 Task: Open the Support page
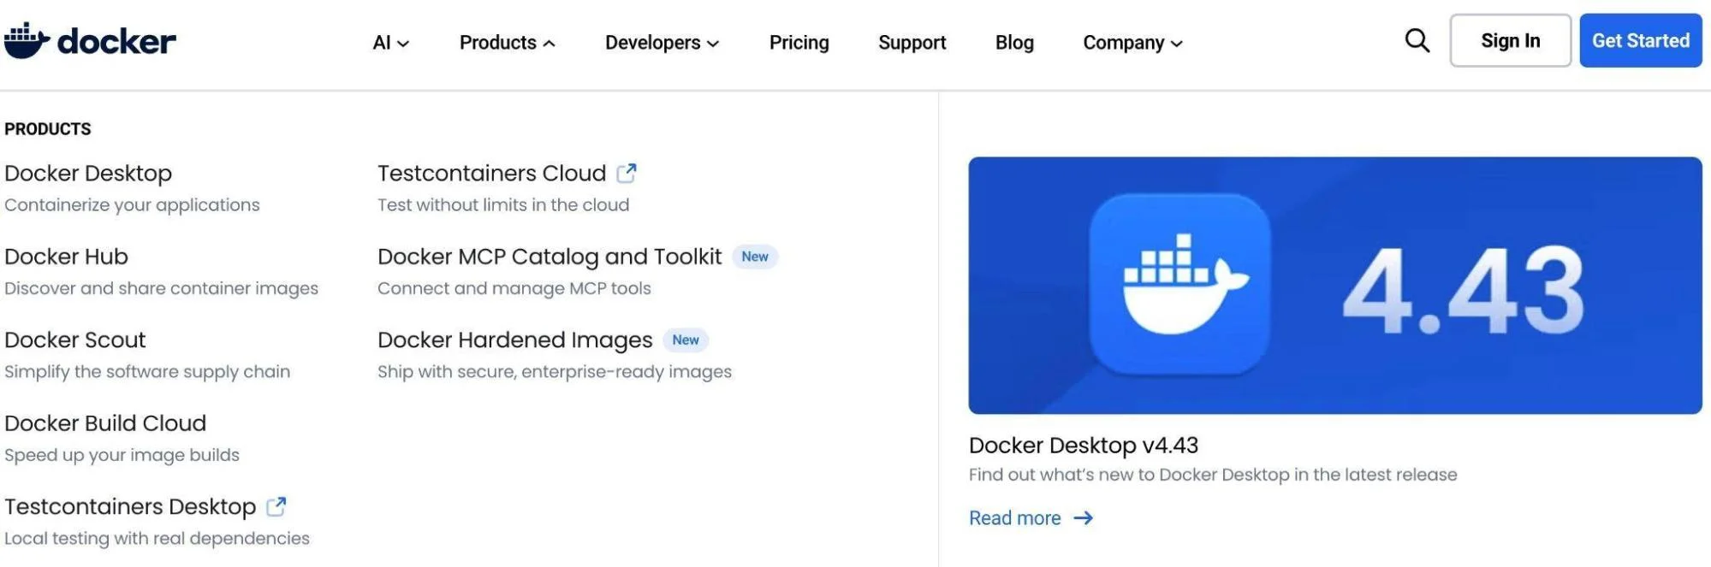pos(912,43)
